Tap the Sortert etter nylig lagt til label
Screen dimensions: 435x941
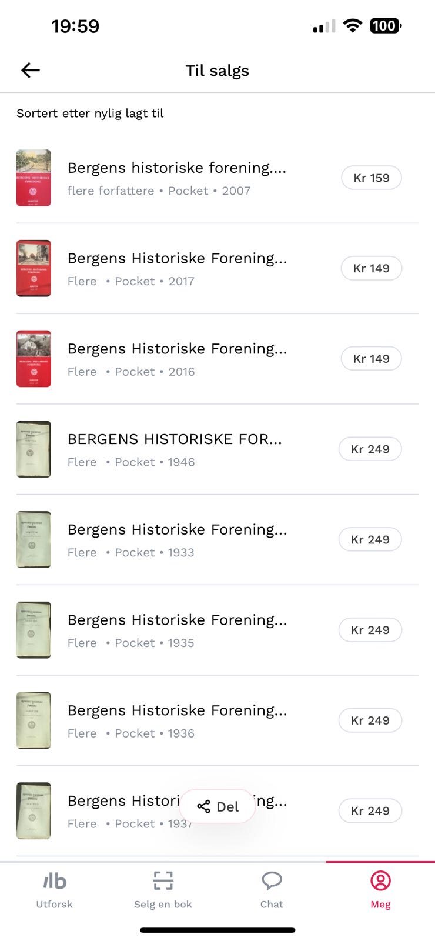90,113
